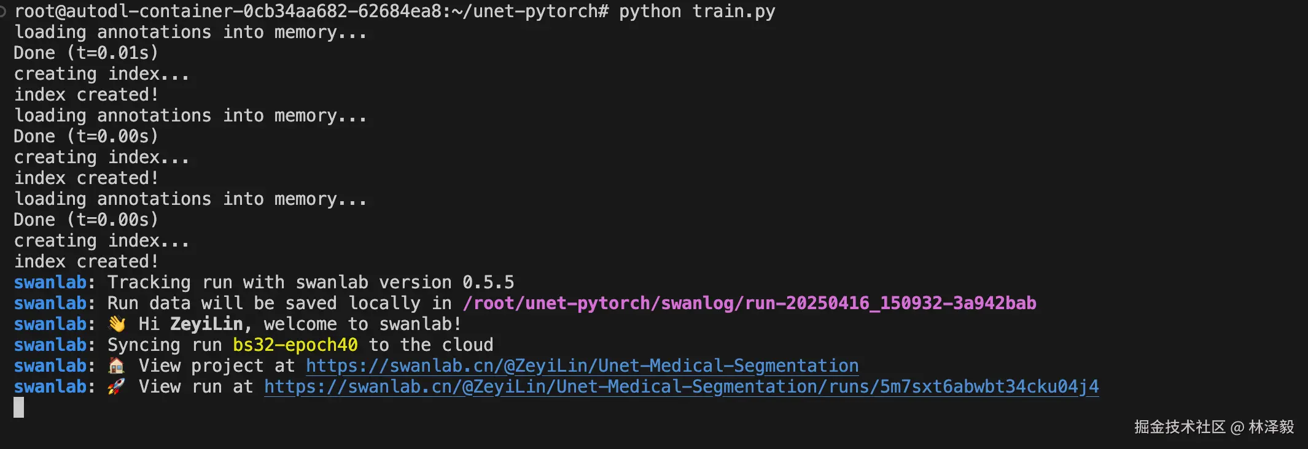Click the last 'creating index...' line

click(x=101, y=240)
